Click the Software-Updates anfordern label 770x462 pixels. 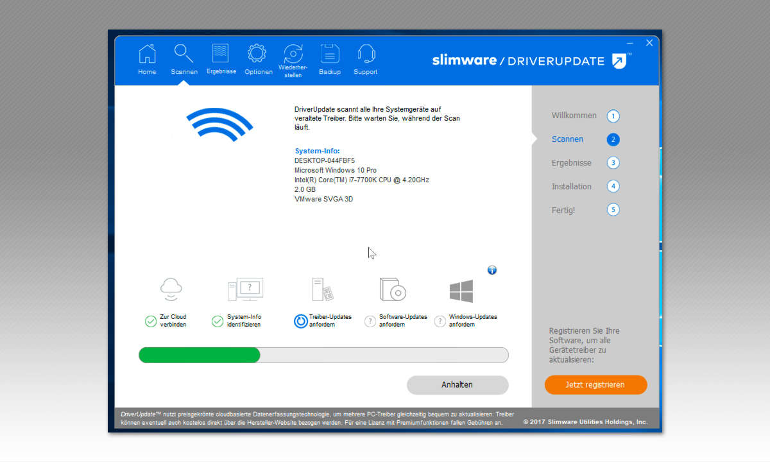[403, 321]
